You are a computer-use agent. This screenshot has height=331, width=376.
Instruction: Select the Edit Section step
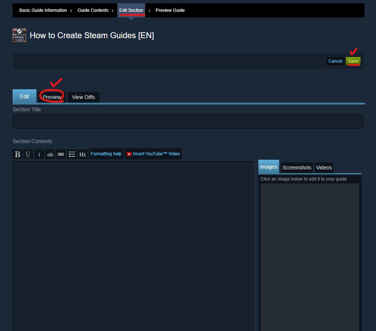(131, 10)
